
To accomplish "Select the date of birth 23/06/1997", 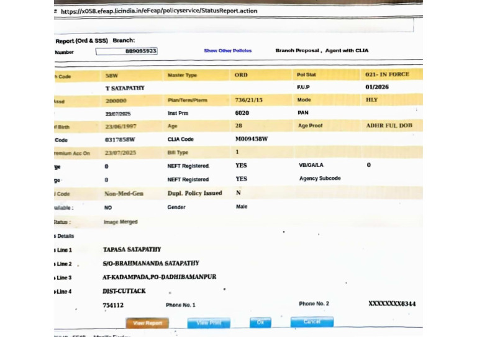I will (x=120, y=127).
